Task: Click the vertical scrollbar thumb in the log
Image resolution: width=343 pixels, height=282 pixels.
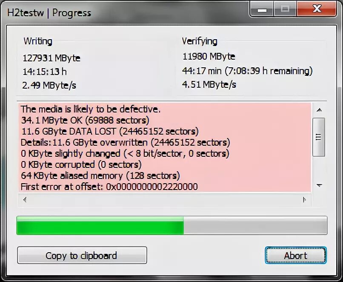Action: pos(319,137)
